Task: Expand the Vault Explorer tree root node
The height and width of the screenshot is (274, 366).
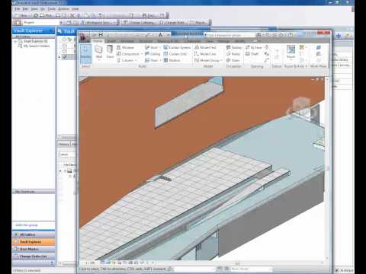Action: [16, 41]
